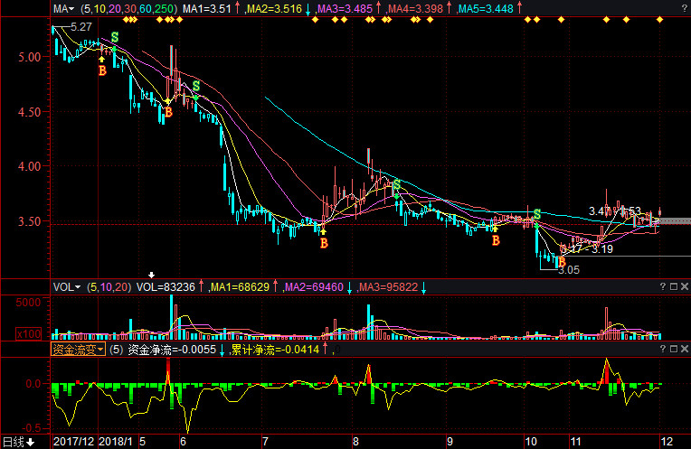
Task: Click the MA parameters (5,10,20,30,60,250)
Action: coord(128,8)
